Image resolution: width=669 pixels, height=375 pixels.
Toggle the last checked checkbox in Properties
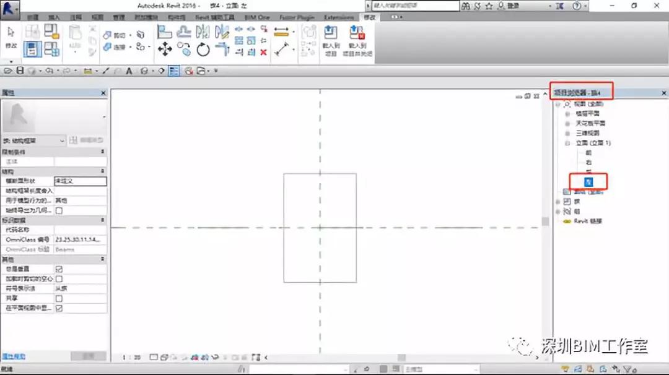click(59, 308)
